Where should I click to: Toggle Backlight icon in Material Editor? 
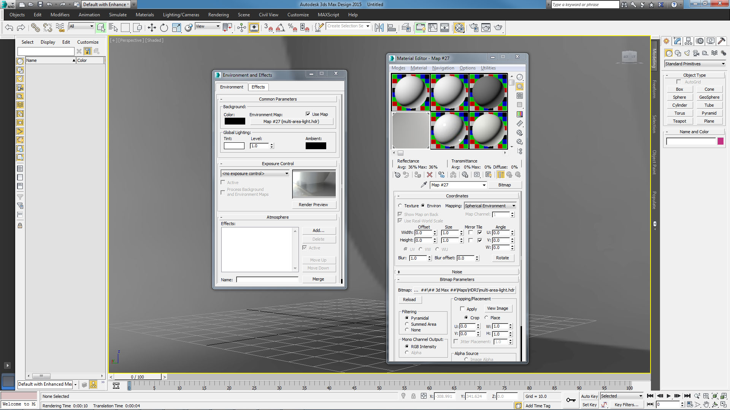pos(520,87)
